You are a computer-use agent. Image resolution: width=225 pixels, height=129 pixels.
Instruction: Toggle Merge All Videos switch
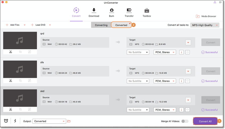[x=185, y=121]
